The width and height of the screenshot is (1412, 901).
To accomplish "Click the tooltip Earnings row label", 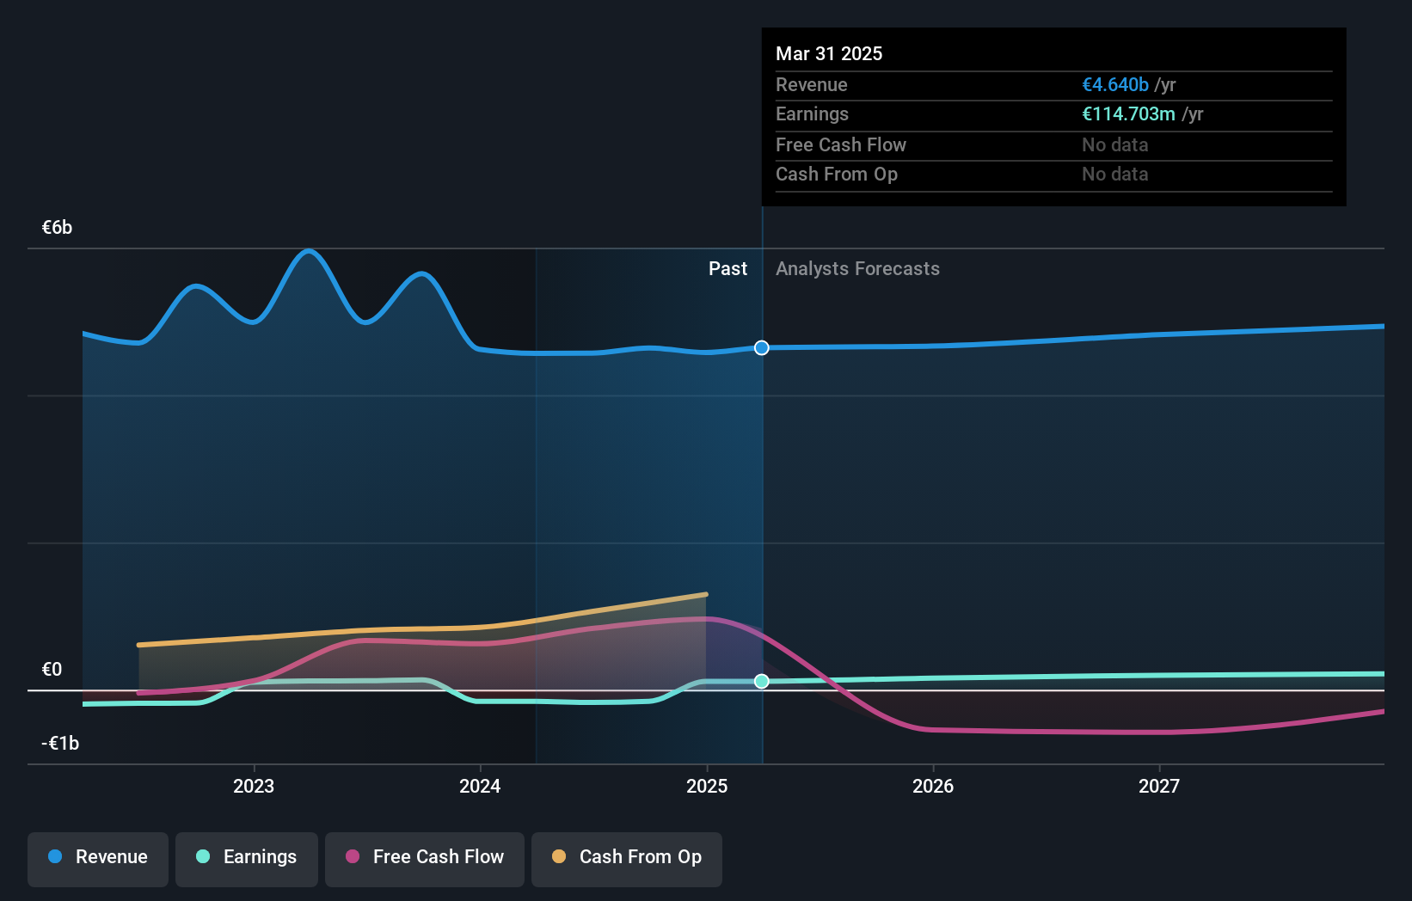I will tap(812, 113).
